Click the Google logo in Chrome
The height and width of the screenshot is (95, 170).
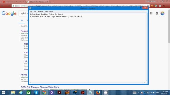9,13
